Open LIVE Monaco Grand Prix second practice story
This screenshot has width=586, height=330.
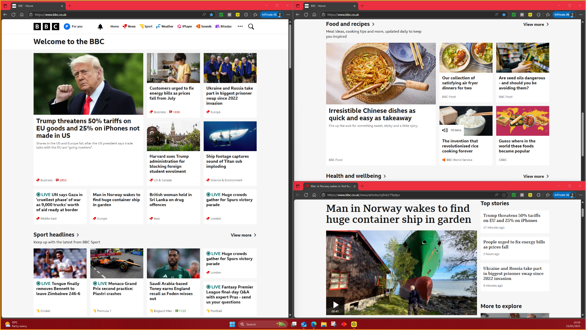coord(115,288)
